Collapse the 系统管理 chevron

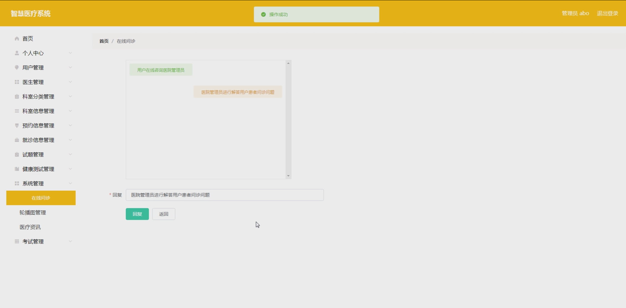click(70, 183)
